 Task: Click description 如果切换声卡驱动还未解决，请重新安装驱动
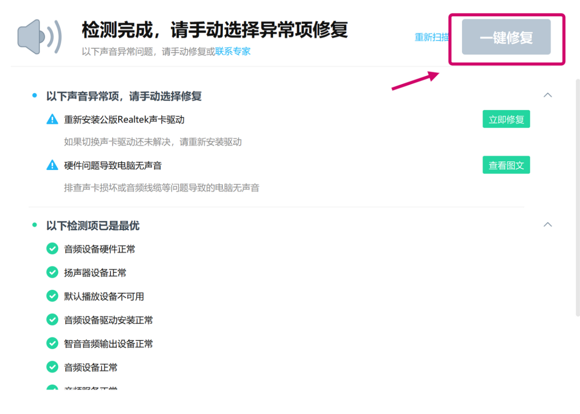point(153,142)
